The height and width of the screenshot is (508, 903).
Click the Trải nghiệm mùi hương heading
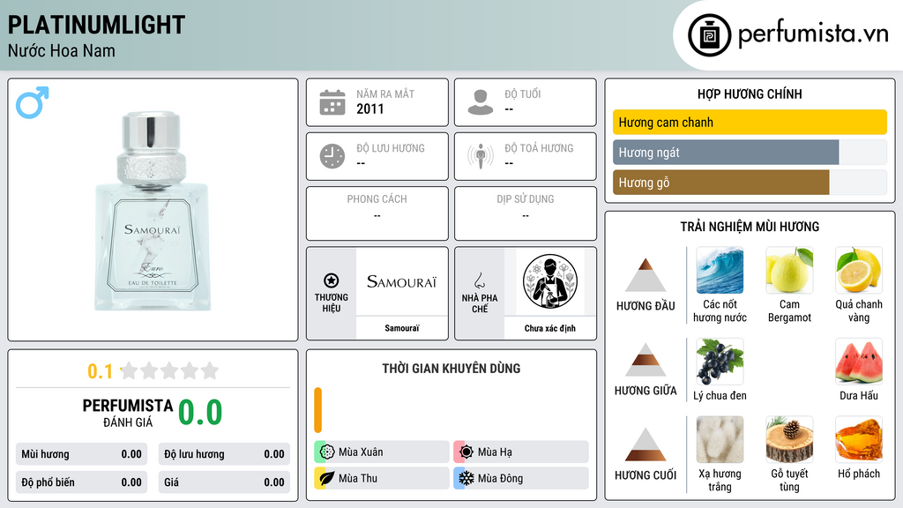pyautogui.click(x=750, y=227)
